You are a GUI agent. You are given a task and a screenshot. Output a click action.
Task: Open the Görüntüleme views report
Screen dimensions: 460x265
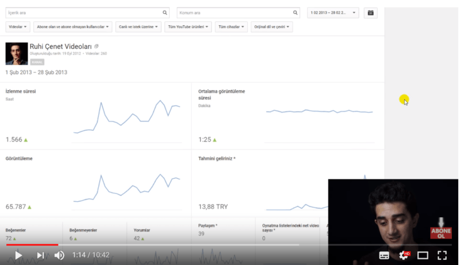click(19, 158)
